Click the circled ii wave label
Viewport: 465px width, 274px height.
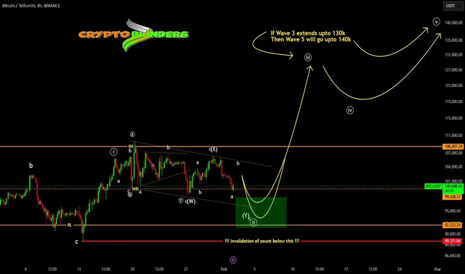253,223
